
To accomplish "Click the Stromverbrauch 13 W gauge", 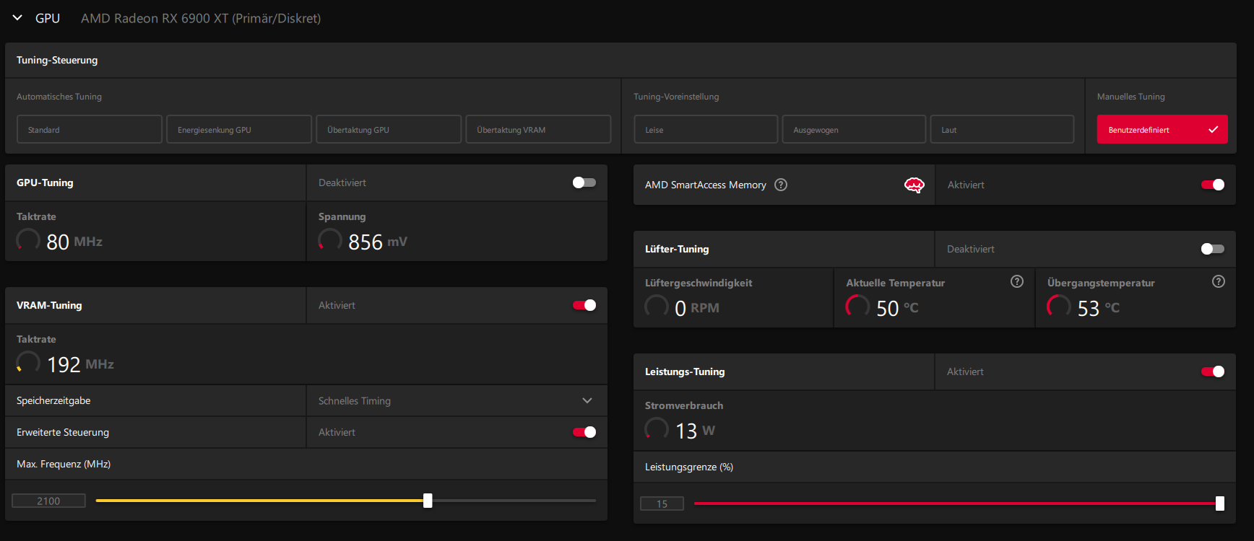I will (x=657, y=428).
